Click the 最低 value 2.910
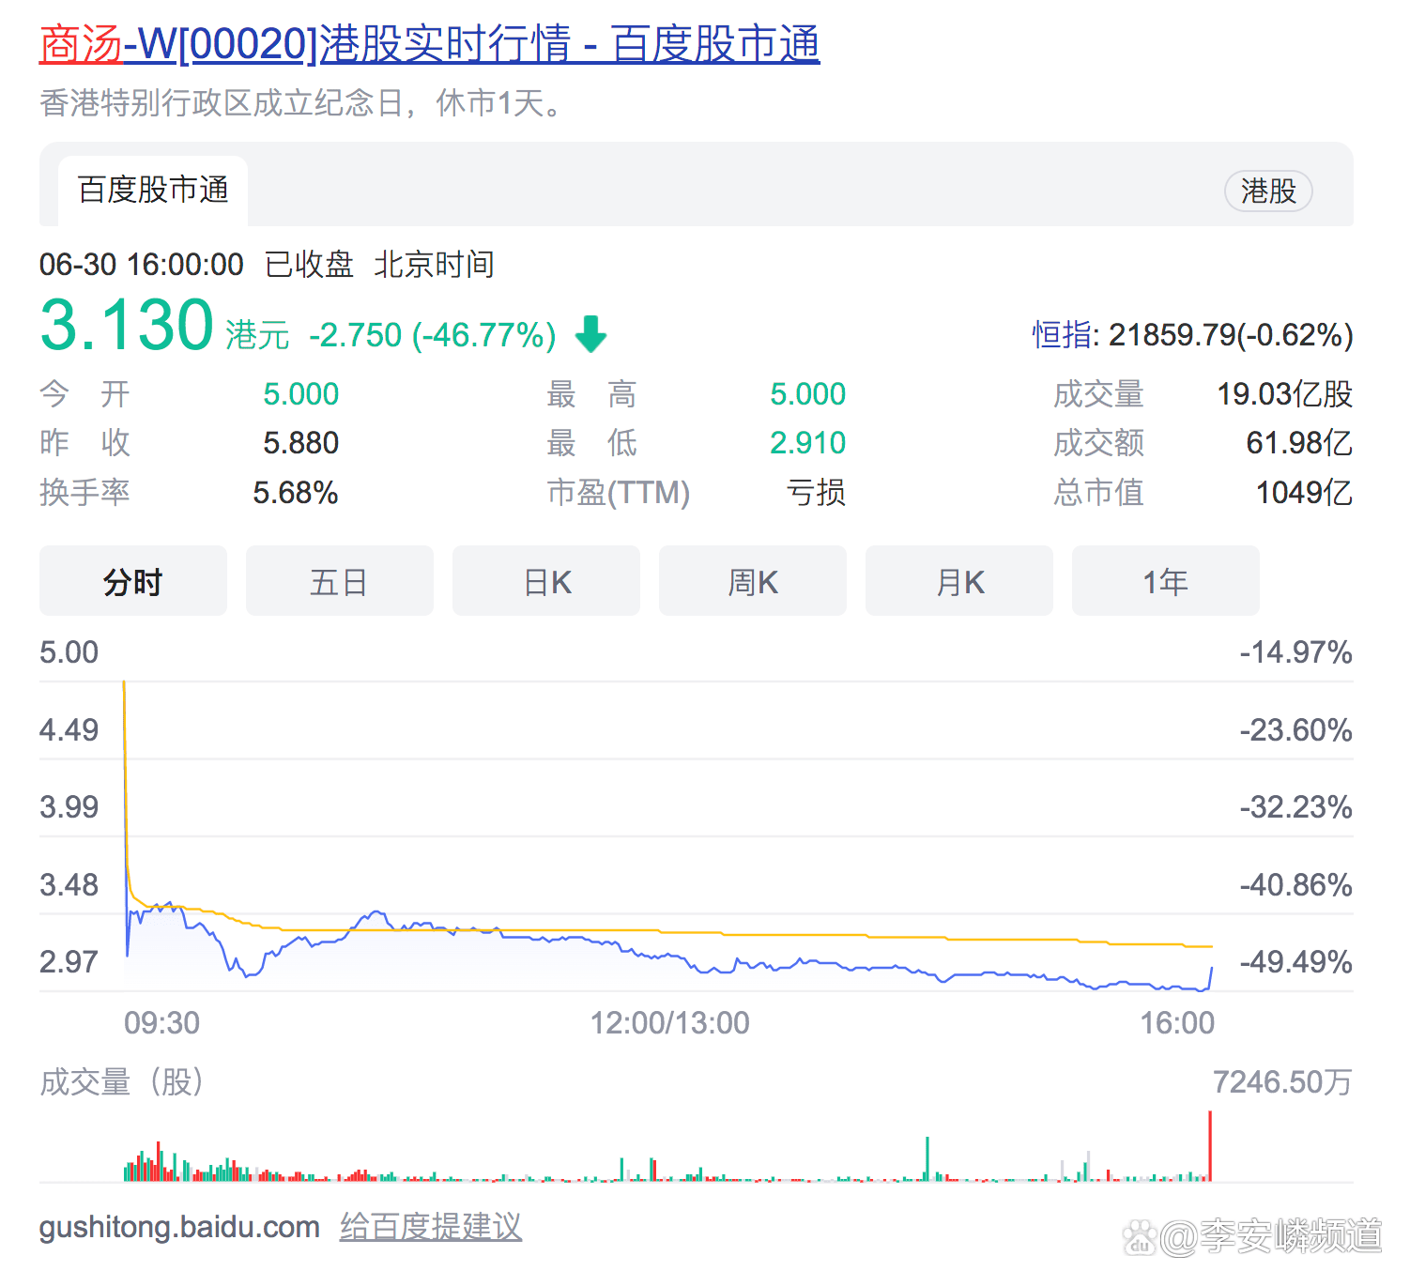 pos(807,442)
